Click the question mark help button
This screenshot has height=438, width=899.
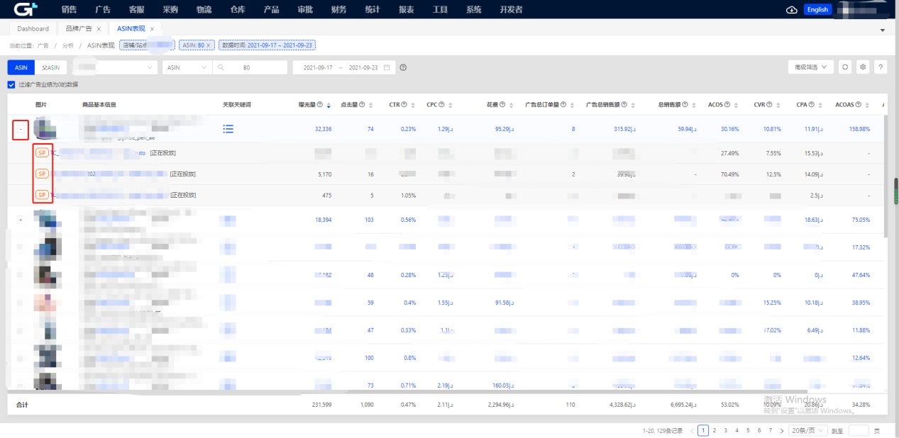[x=881, y=67]
